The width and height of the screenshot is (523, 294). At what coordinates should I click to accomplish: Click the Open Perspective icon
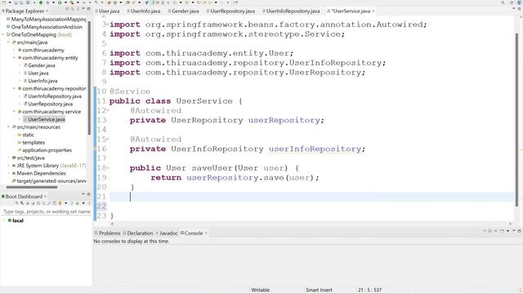512,2
